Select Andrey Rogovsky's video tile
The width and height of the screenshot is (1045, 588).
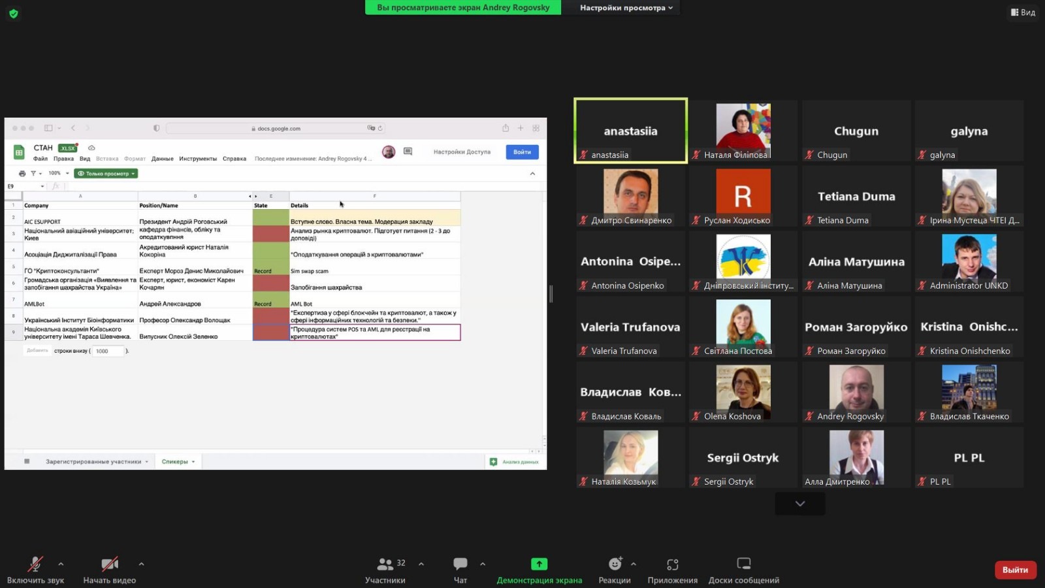click(856, 392)
